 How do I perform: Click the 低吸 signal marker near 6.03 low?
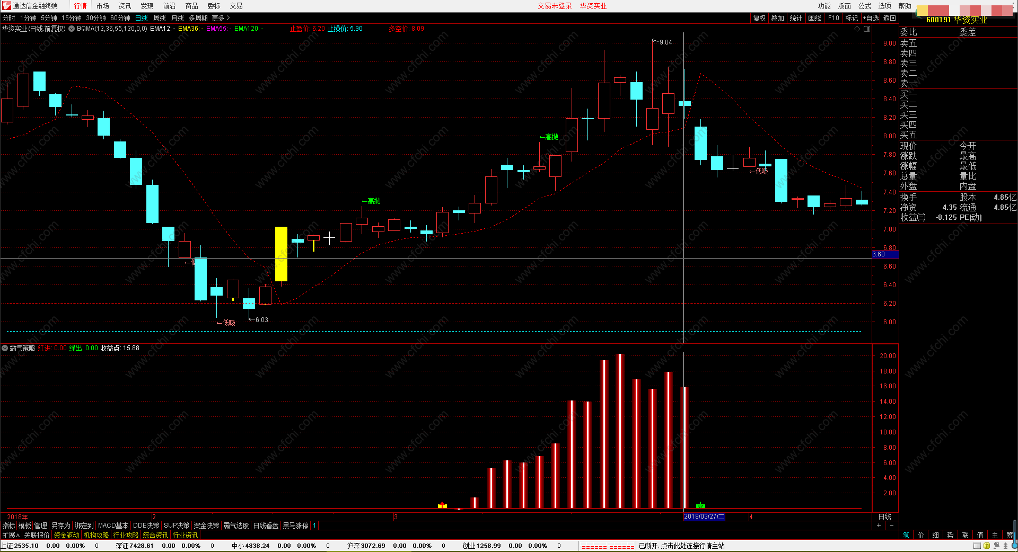pos(226,323)
